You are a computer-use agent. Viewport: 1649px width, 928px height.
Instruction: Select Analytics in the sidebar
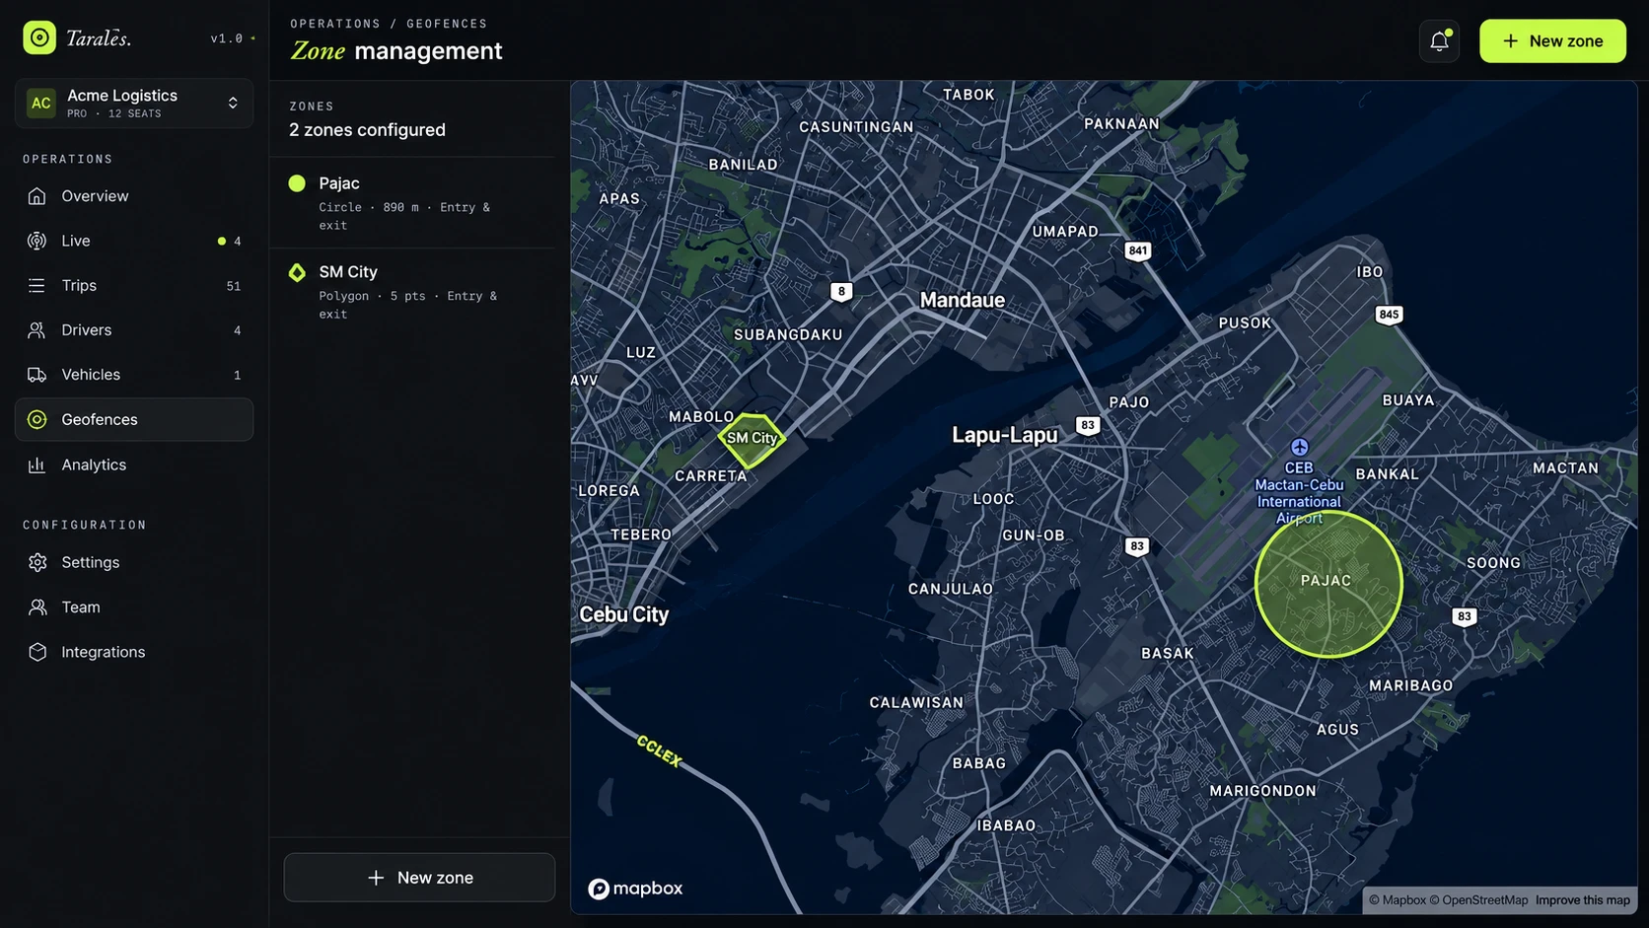pyautogui.click(x=134, y=464)
